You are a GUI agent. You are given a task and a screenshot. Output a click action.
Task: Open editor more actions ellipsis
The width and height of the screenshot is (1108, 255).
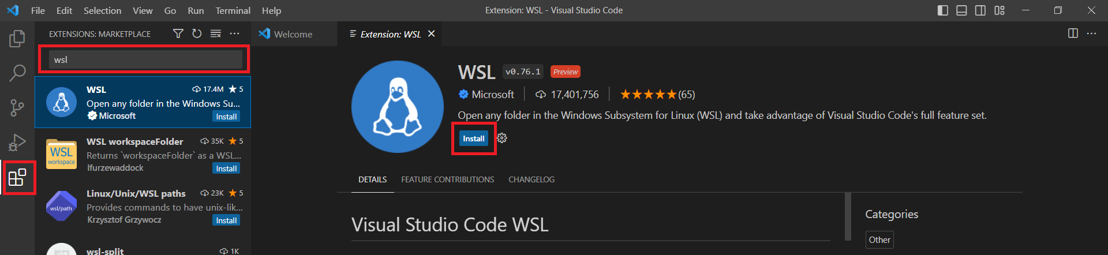click(x=1091, y=33)
